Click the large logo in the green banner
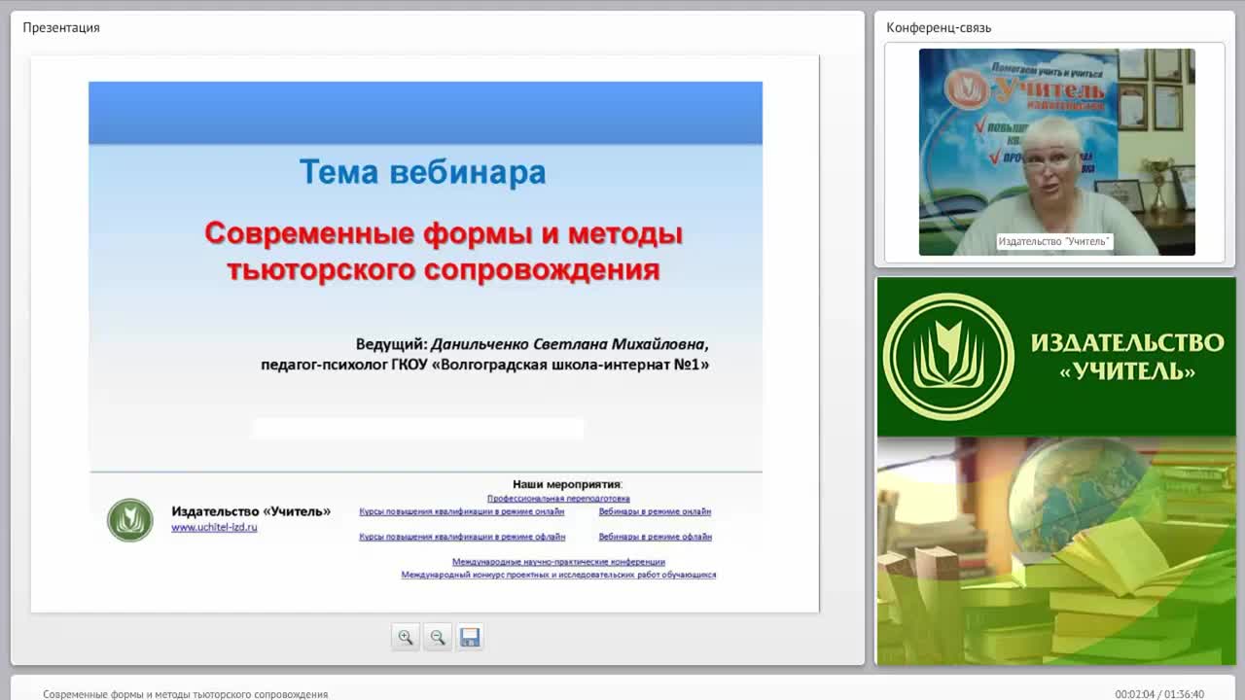1245x700 pixels. pos(948,357)
